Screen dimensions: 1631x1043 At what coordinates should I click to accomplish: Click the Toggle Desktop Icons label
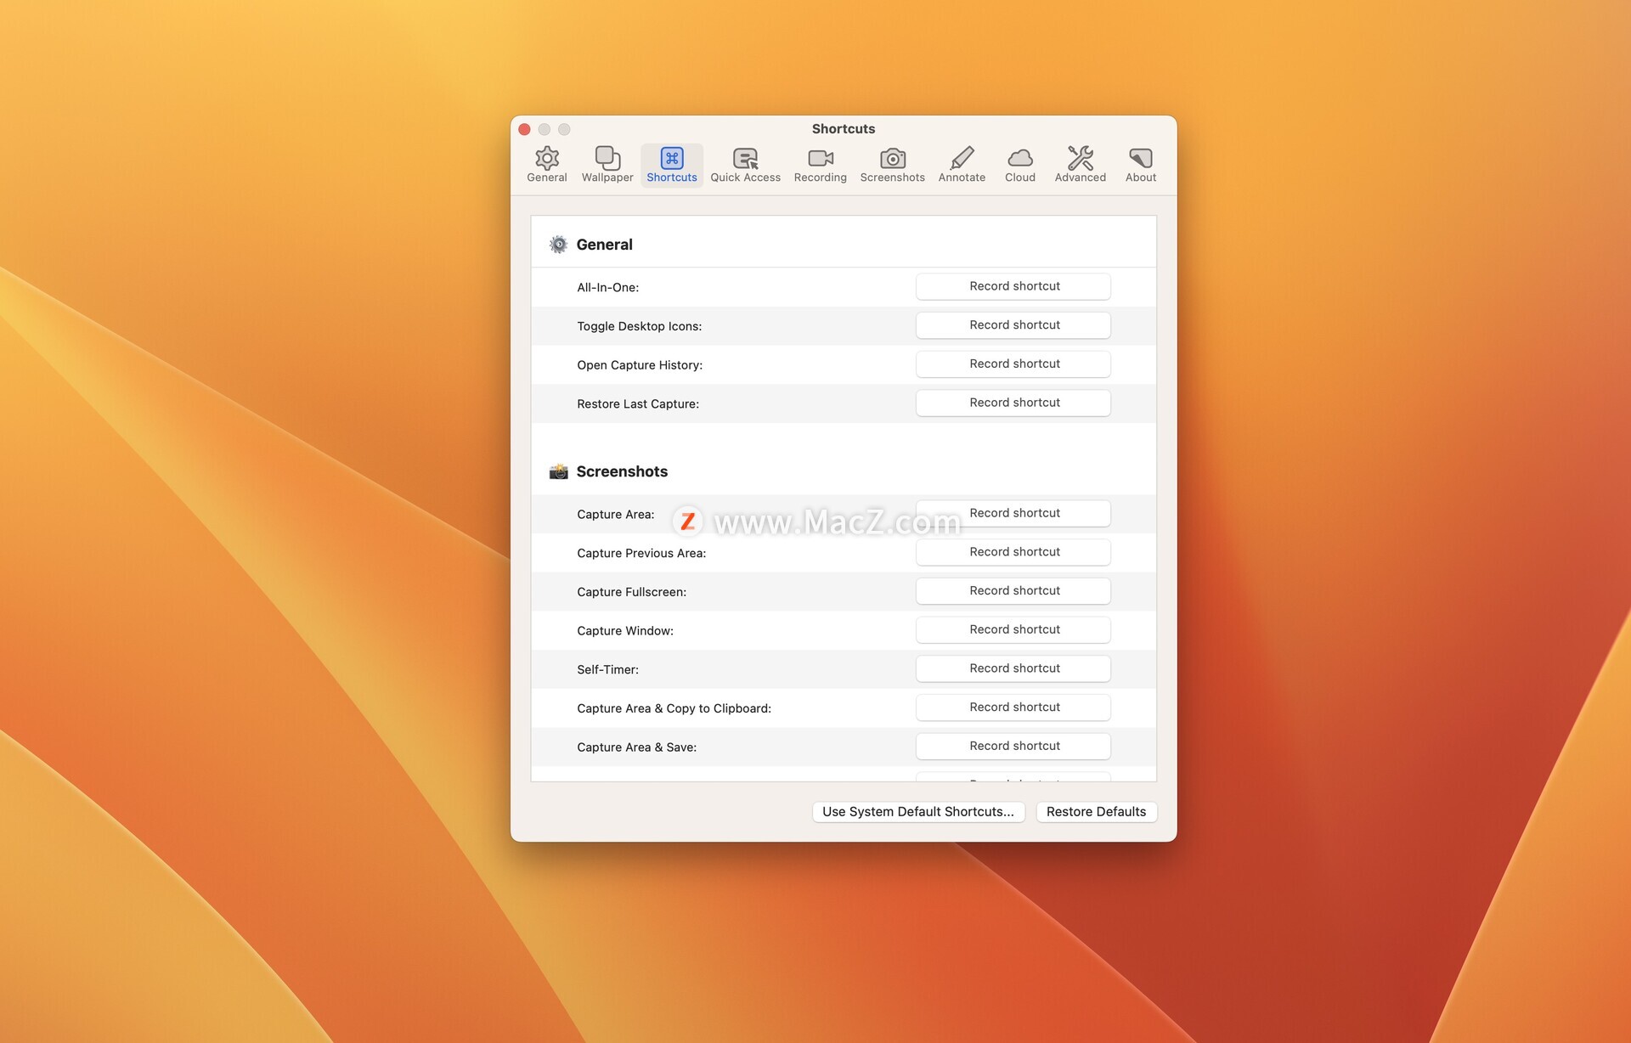[639, 326]
